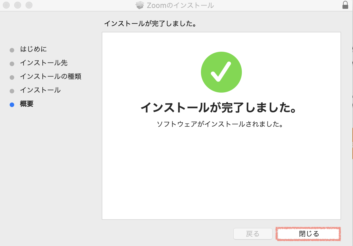Screen dimensions: 353x246
Task: Select the はじめに step in the sidebar
Action: click(x=34, y=49)
